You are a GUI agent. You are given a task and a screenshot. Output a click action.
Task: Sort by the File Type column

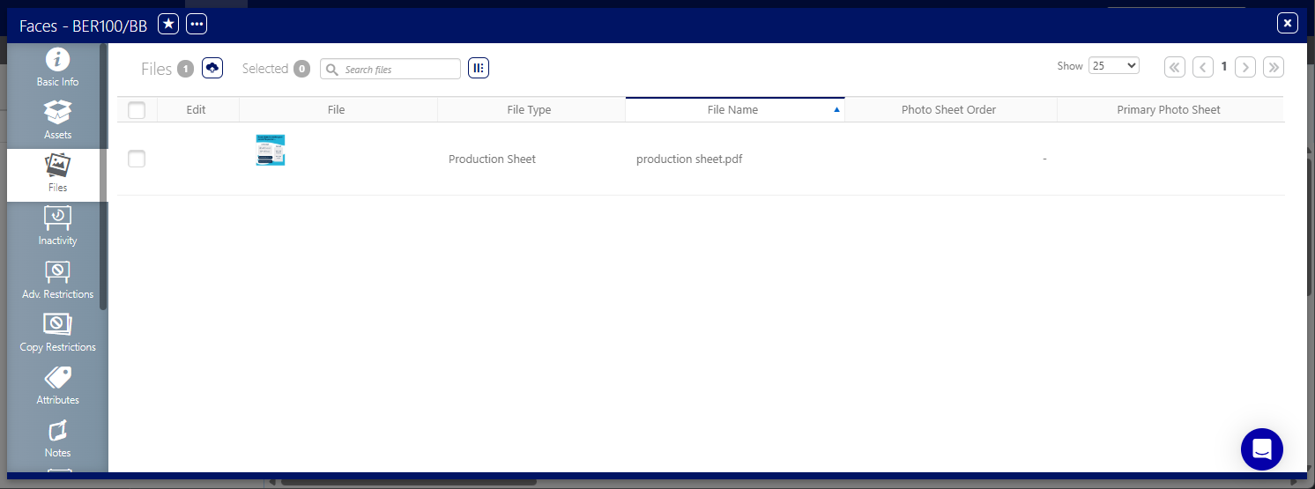(x=531, y=110)
